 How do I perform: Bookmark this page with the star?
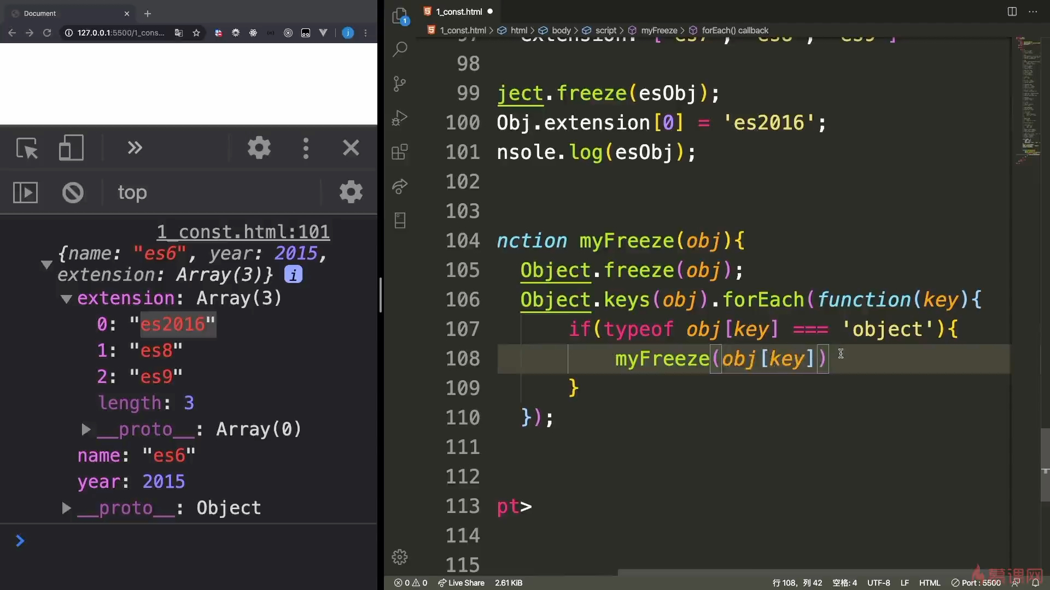pos(196,33)
